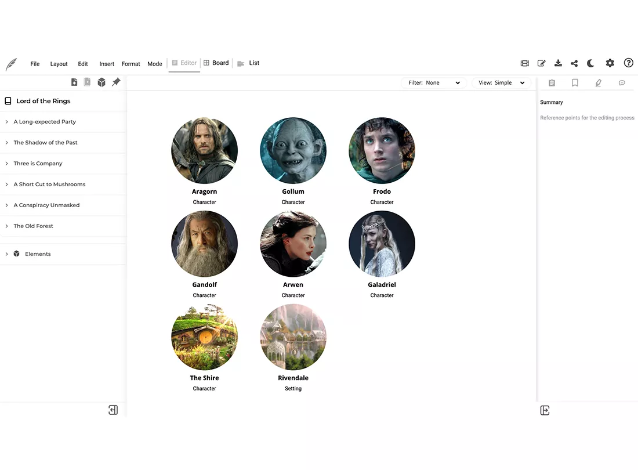Open the film strip icon in the top bar
Image resolution: width=638 pixels, height=470 pixels.
coord(524,63)
